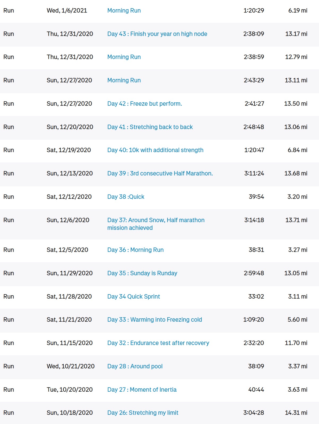The image size is (319, 424).
Task: Open Day 34 Quick Sprint activity
Action: [x=134, y=297]
